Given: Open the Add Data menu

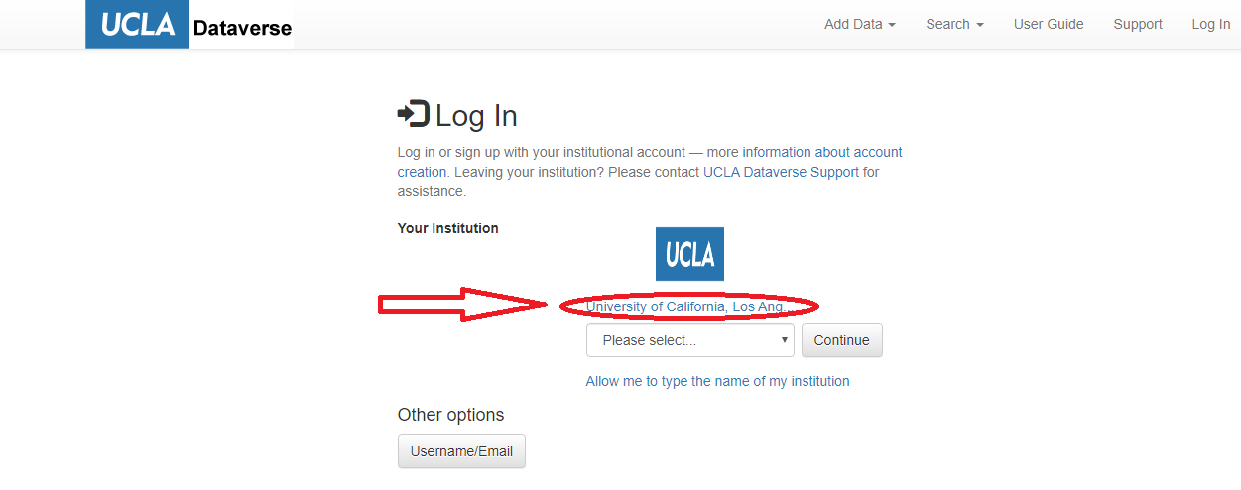Looking at the screenshot, I should pos(860,24).
